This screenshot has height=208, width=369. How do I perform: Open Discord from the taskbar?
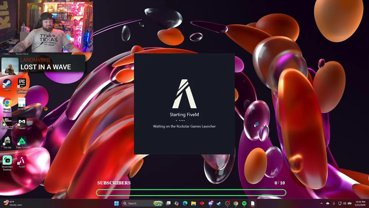(x=210, y=203)
